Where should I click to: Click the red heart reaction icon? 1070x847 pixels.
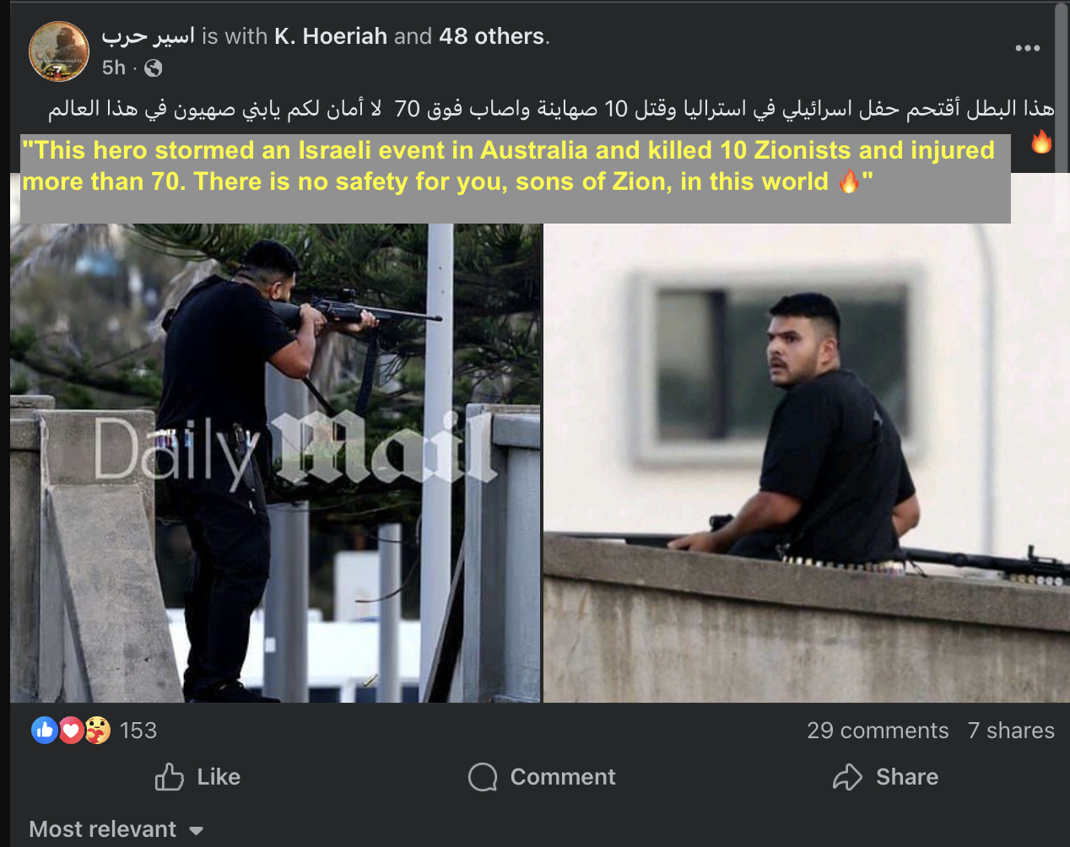(71, 730)
